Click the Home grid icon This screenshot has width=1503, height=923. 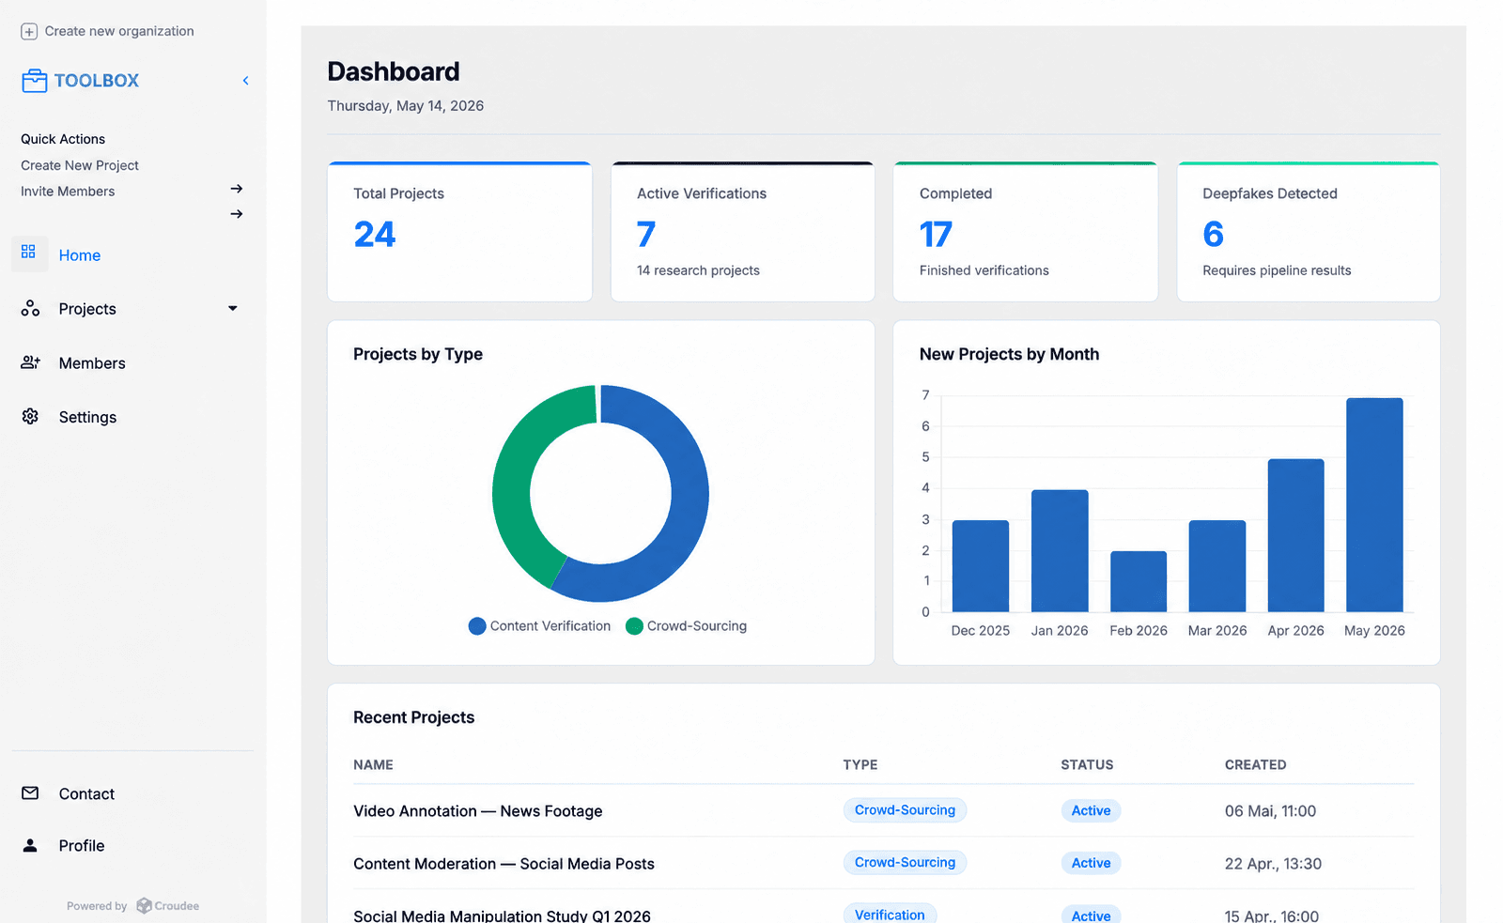pos(28,252)
